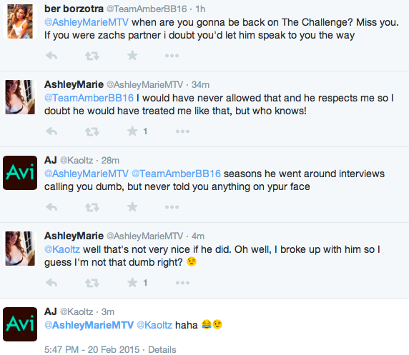The height and width of the screenshot is (355, 409).
Task: Open AJ's Avi profile picture at the bottom
Action: pos(20,324)
